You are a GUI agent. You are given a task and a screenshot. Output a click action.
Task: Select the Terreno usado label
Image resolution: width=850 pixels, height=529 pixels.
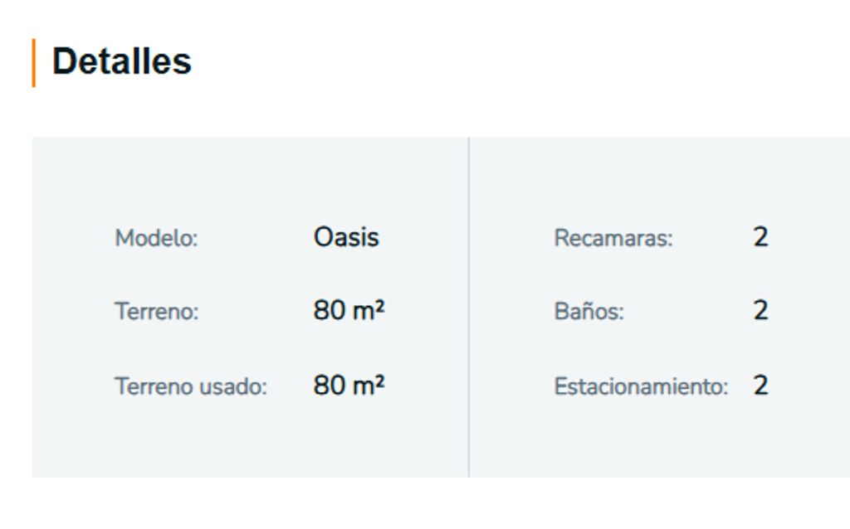pyautogui.click(x=191, y=386)
